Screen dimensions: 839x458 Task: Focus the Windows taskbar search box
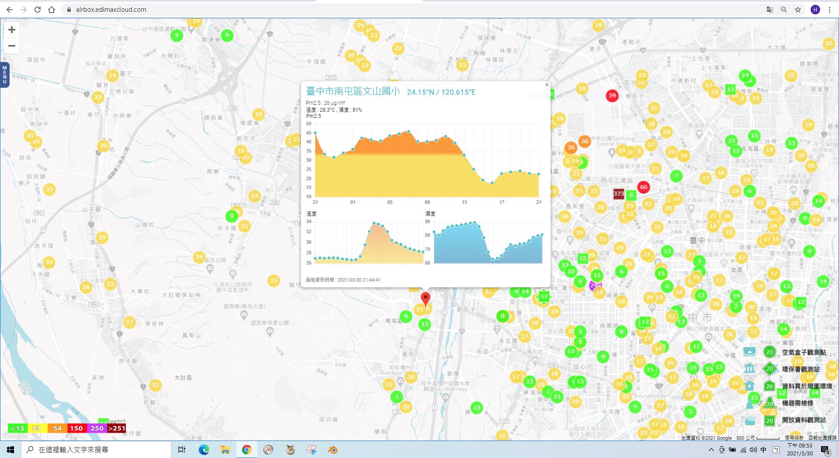point(96,450)
